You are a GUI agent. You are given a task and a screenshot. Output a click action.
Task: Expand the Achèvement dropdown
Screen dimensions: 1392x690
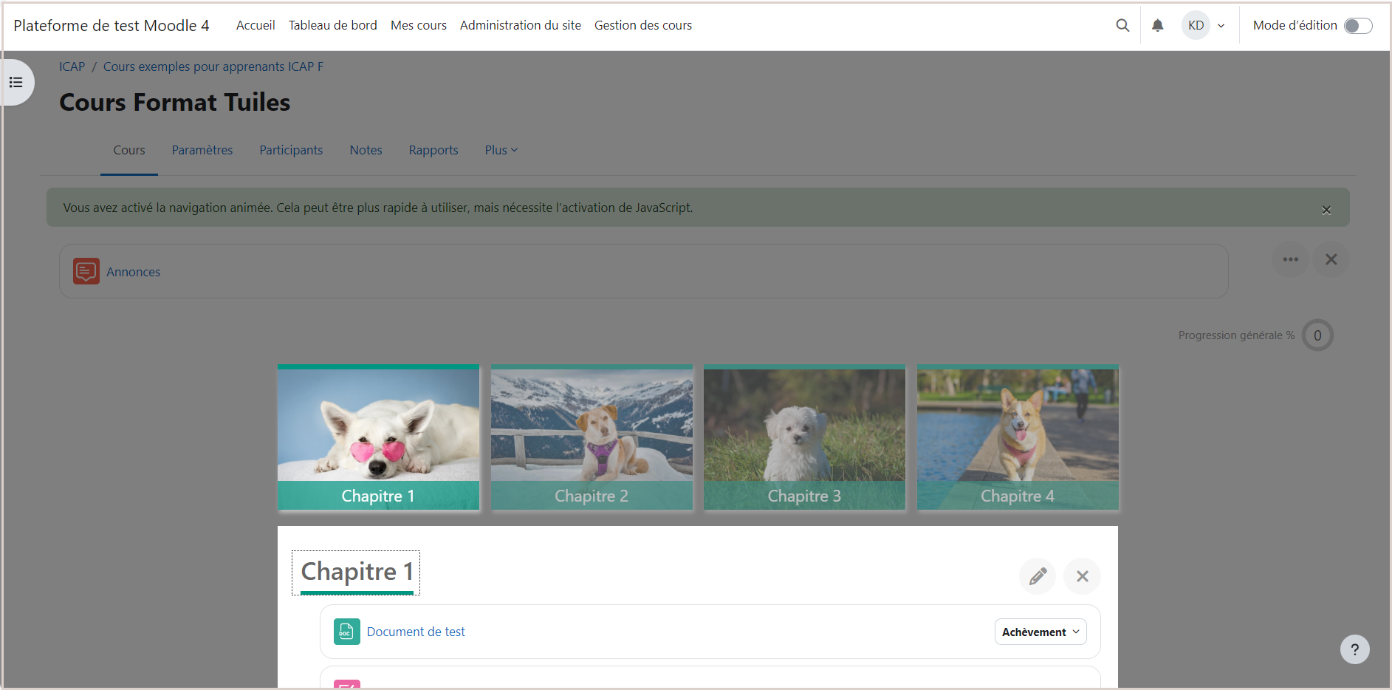1040,632
